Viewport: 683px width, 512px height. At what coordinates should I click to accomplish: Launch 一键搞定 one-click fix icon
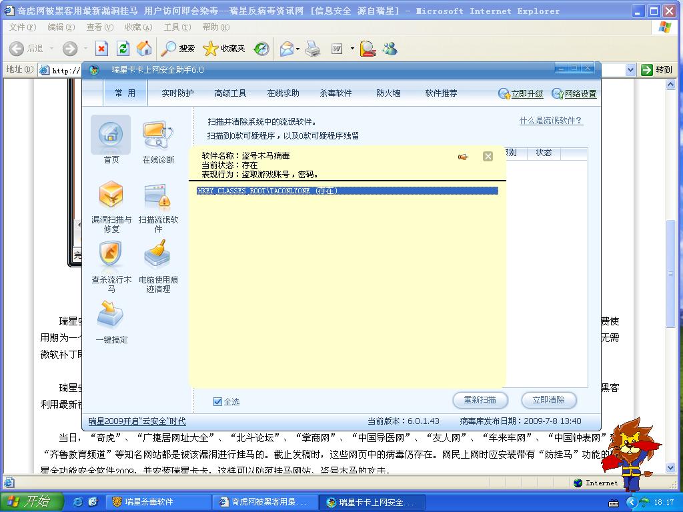tap(111, 322)
